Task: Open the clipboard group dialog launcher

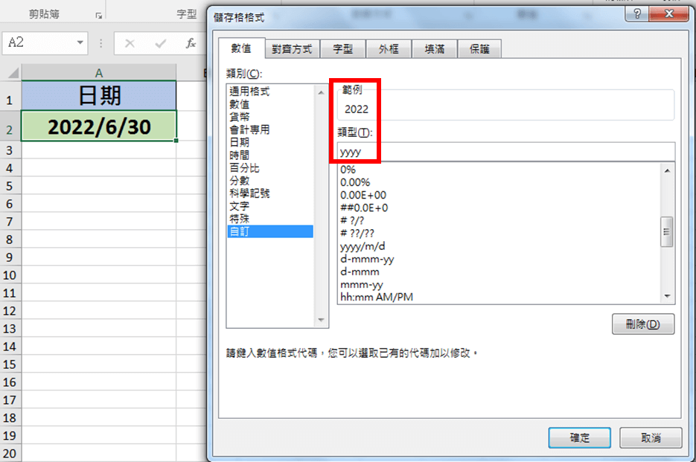Action: click(x=98, y=15)
